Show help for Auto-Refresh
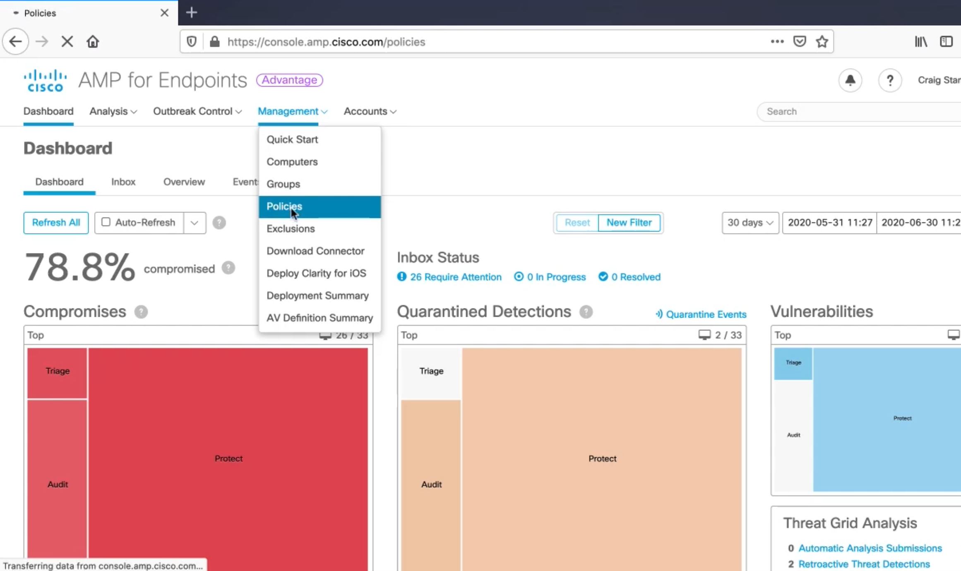This screenshot has height=571, width=961. click(x=219, y=223)
